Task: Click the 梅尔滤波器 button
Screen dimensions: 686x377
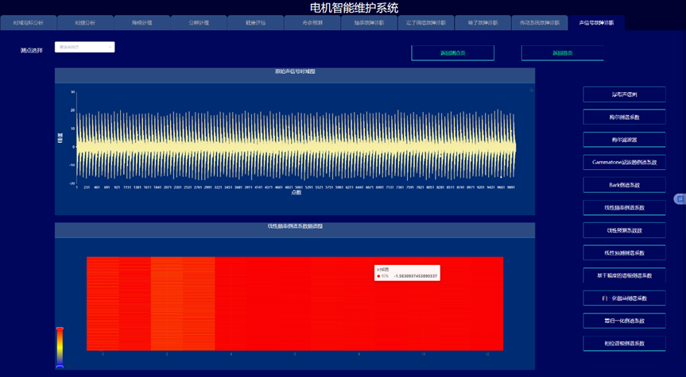Action: click(624, 140)
